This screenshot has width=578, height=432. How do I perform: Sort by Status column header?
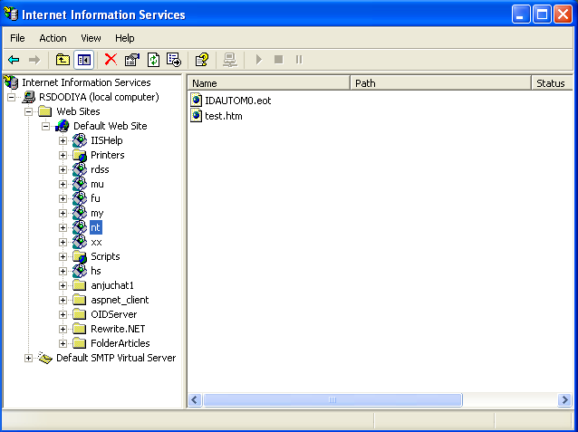pos(553,83)
